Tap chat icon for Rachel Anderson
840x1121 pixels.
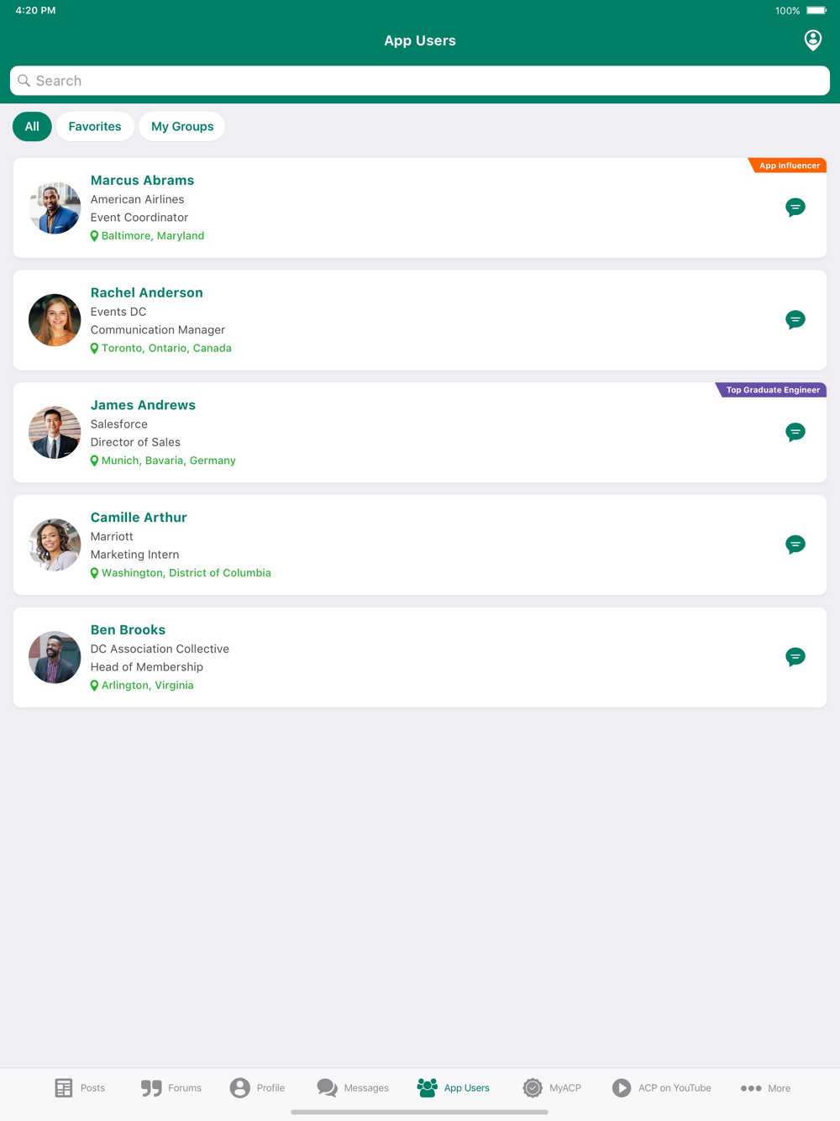[x=795, y=320]
